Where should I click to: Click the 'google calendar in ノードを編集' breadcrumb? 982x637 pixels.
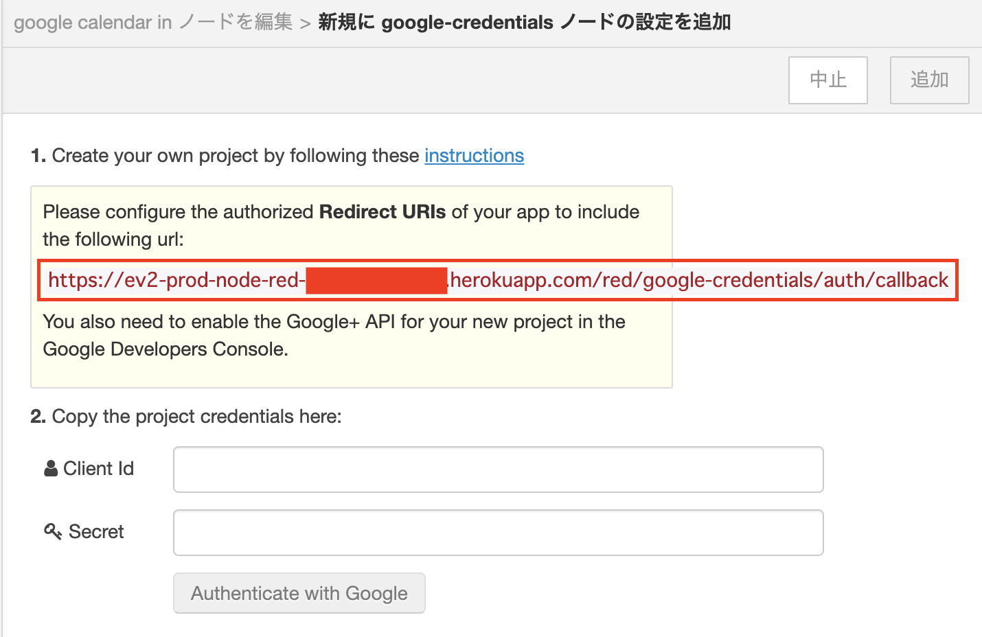pyautogui.click(x=153, y=23)
